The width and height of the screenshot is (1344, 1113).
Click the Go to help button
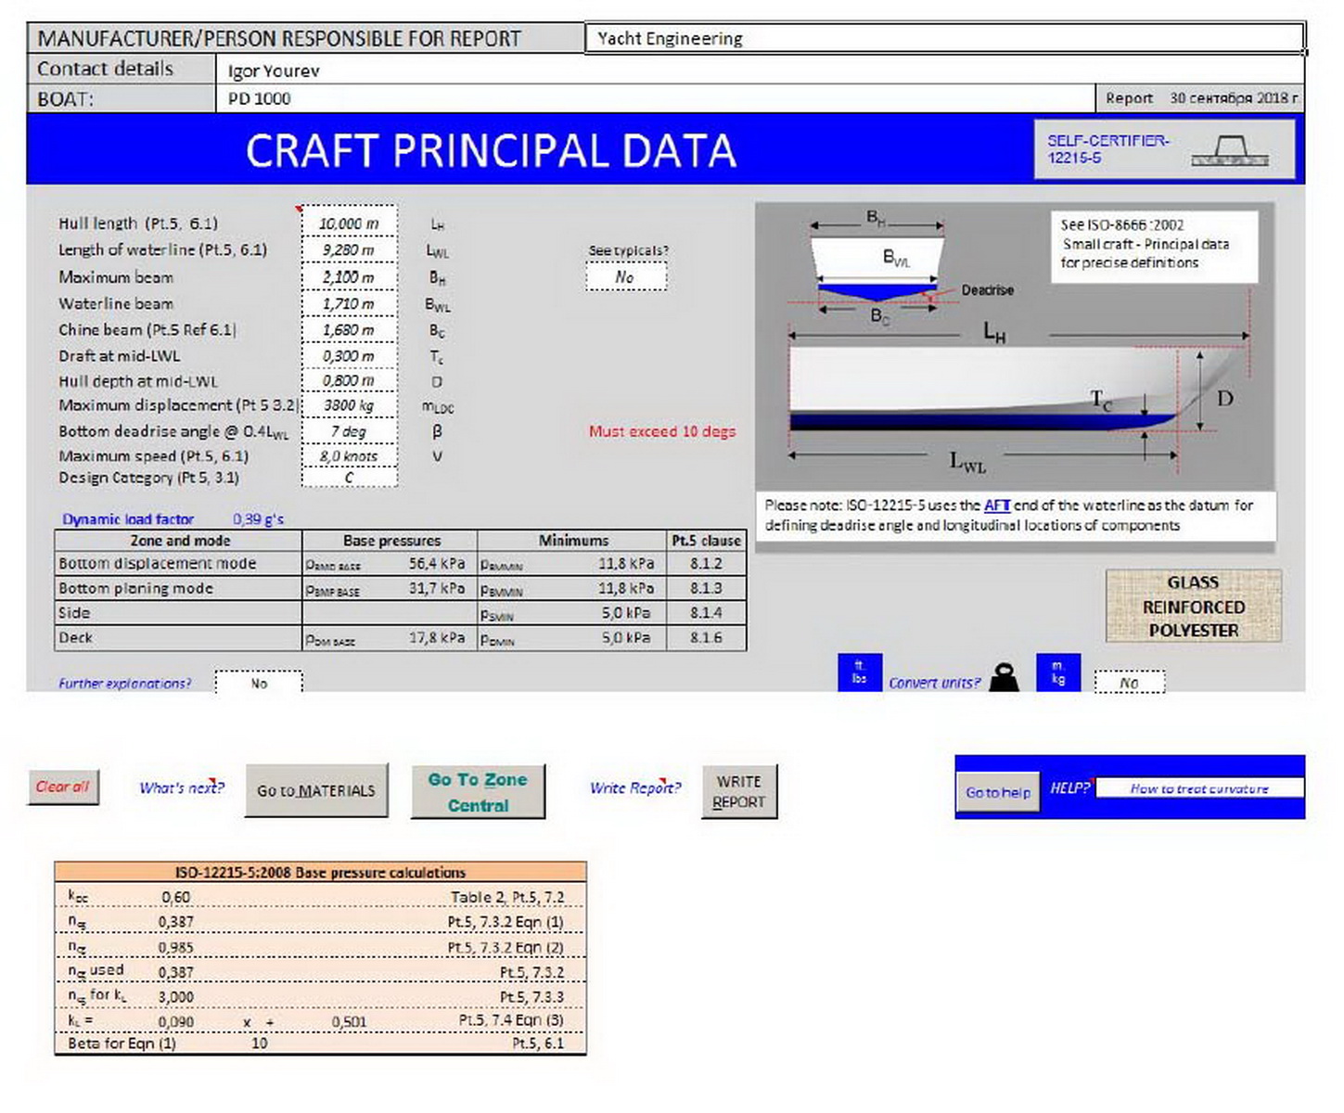pos(998,792)
